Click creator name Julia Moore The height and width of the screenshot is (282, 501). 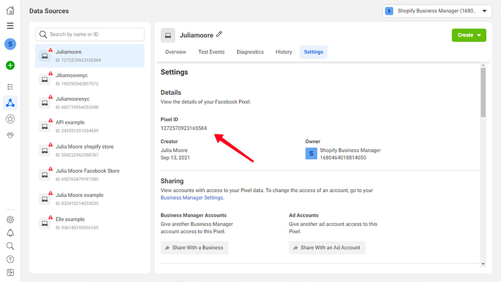(174, 150)
